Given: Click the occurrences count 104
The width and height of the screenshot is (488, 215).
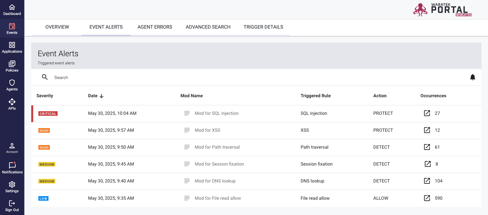Looking at the screenshot, I should (x=439, y=181).
